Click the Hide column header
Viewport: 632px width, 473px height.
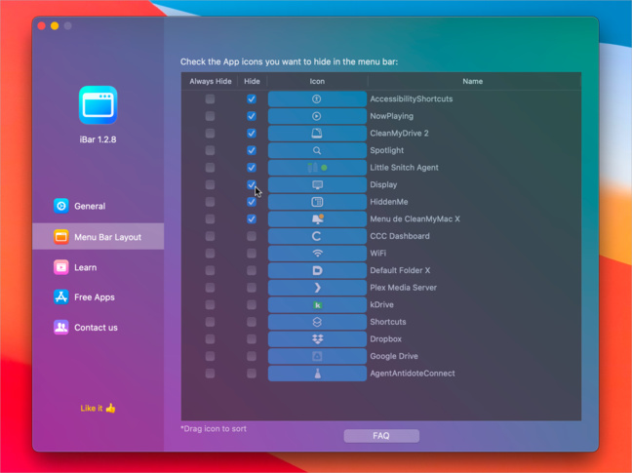tap(252, 81)
